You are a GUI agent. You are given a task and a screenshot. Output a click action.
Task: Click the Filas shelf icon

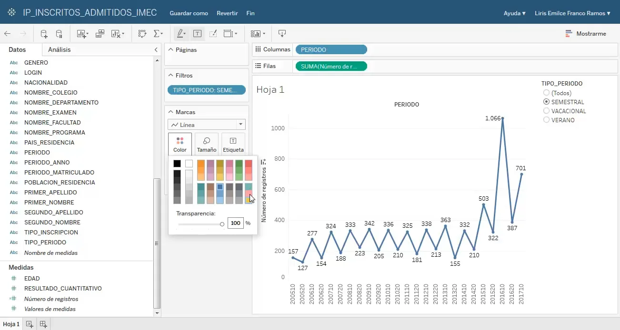click(258, 66)
